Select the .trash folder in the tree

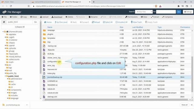(x=11, y=62)
